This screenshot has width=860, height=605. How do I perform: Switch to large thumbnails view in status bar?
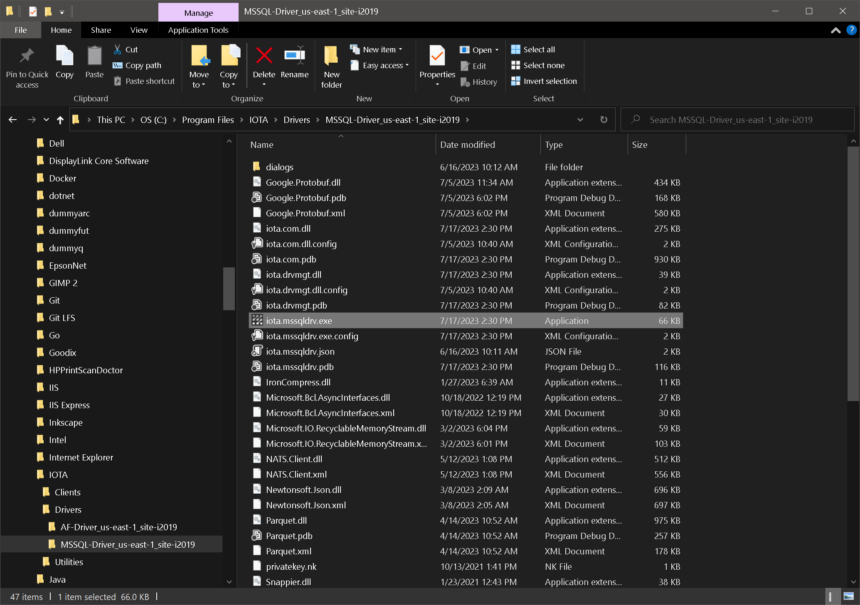click(x=849, y=597)
